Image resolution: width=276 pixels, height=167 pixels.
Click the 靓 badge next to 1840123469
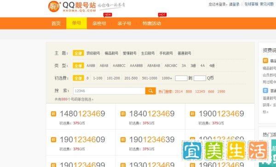point(123,114)
